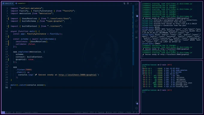Open the Manage gear icon in the activity bar
204x115 pixels.
point(136,108)
